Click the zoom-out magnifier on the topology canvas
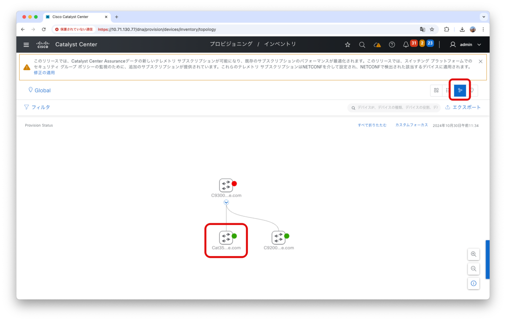 point(474,269)
